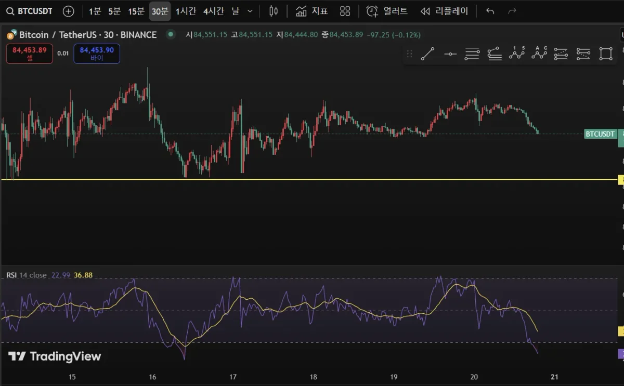This screenshot has width=624, height=386.
Task: Toggle the green market status dot
Action: [x=170, y=35]
